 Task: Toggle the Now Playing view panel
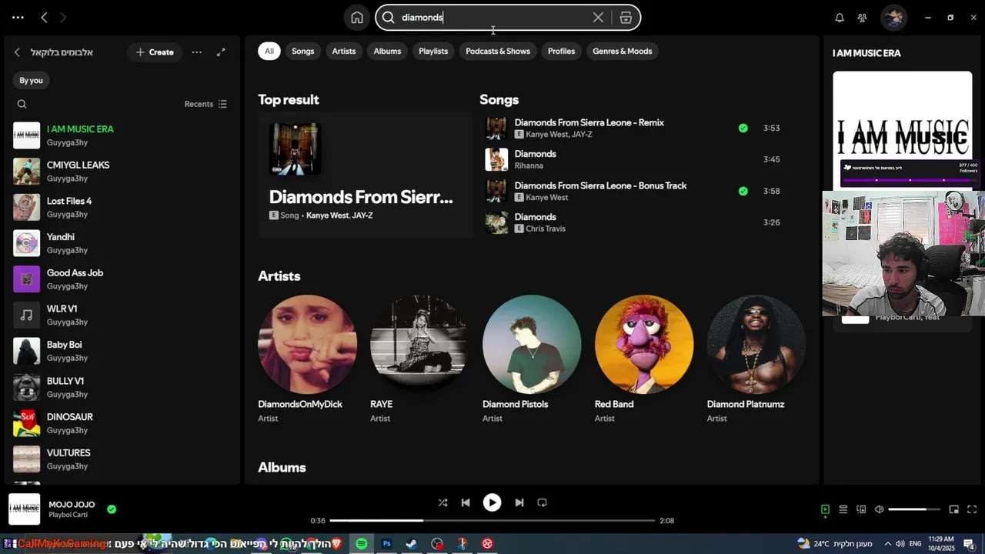click(825, 509)
